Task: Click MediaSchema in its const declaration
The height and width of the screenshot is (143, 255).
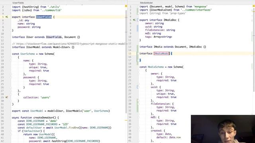Action: point(156,67)
